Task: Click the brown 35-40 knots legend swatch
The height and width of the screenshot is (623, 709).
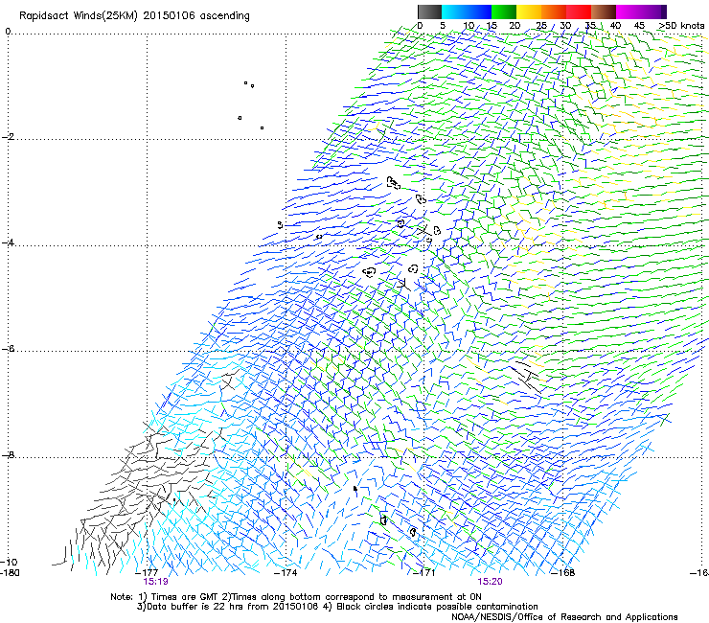Action: point(604,12)
